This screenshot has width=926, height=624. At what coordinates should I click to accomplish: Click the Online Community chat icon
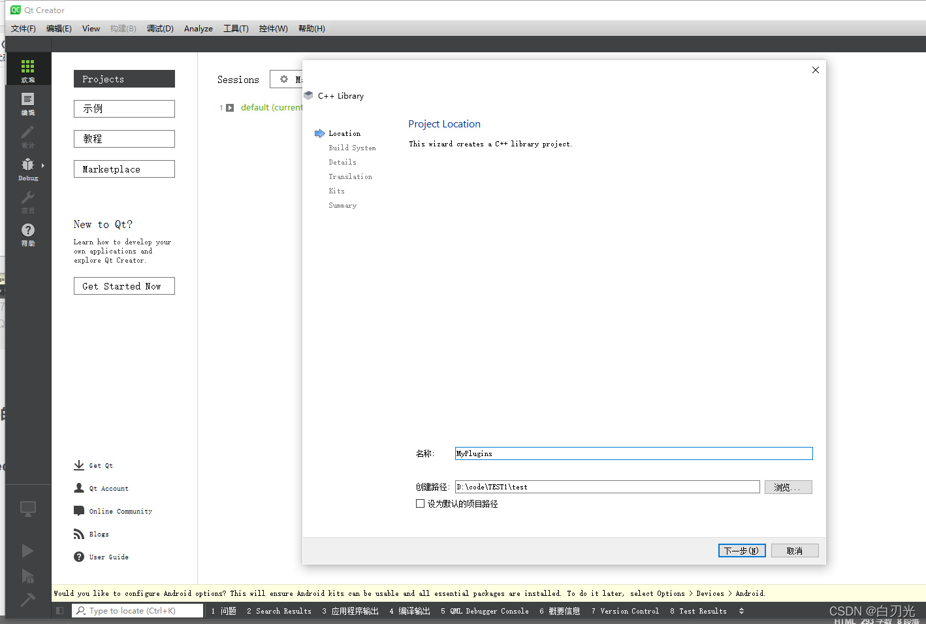tap(79, 511)
